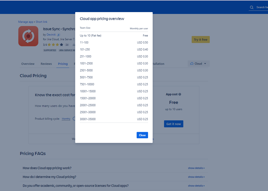Click the 2501-5000 team size row
Viewport: 268px width, 191px height.
[114, 70]
